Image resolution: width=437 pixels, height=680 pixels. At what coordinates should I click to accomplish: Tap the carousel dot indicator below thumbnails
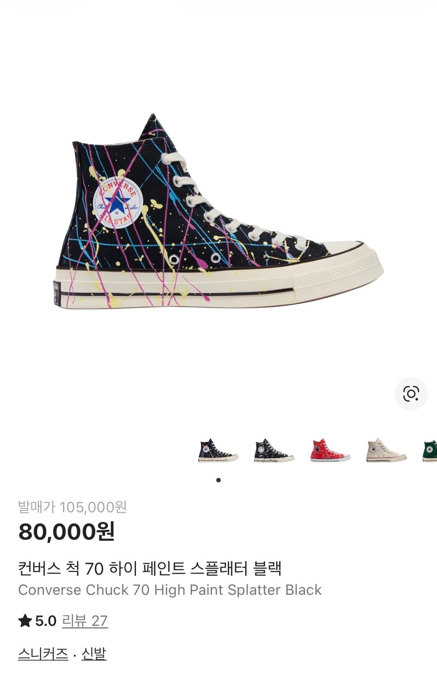point(218,480)
